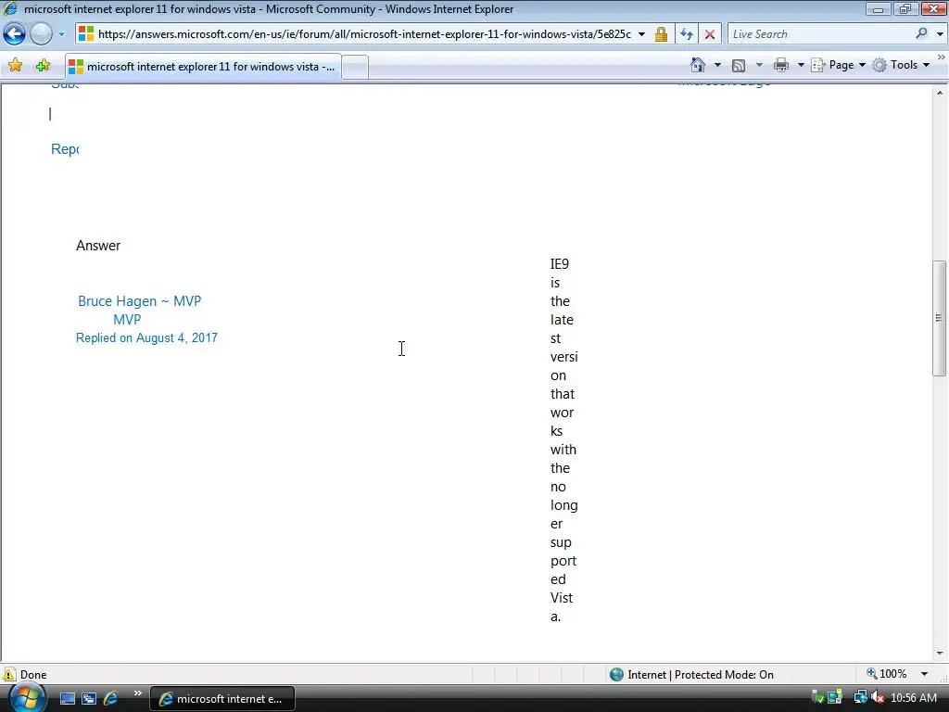Image resolution: width=949 pixels, height=712 pixels.
Task: Select the microsoft internet explorer 11 tab
Action: tap(203, 67)
